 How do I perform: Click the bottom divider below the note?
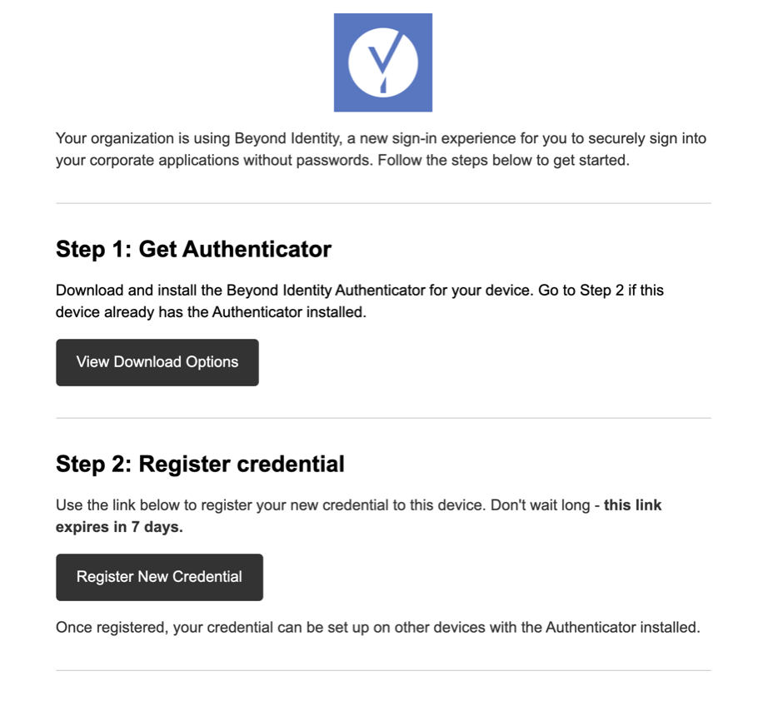pyautogui.click(x=383, y=670)
